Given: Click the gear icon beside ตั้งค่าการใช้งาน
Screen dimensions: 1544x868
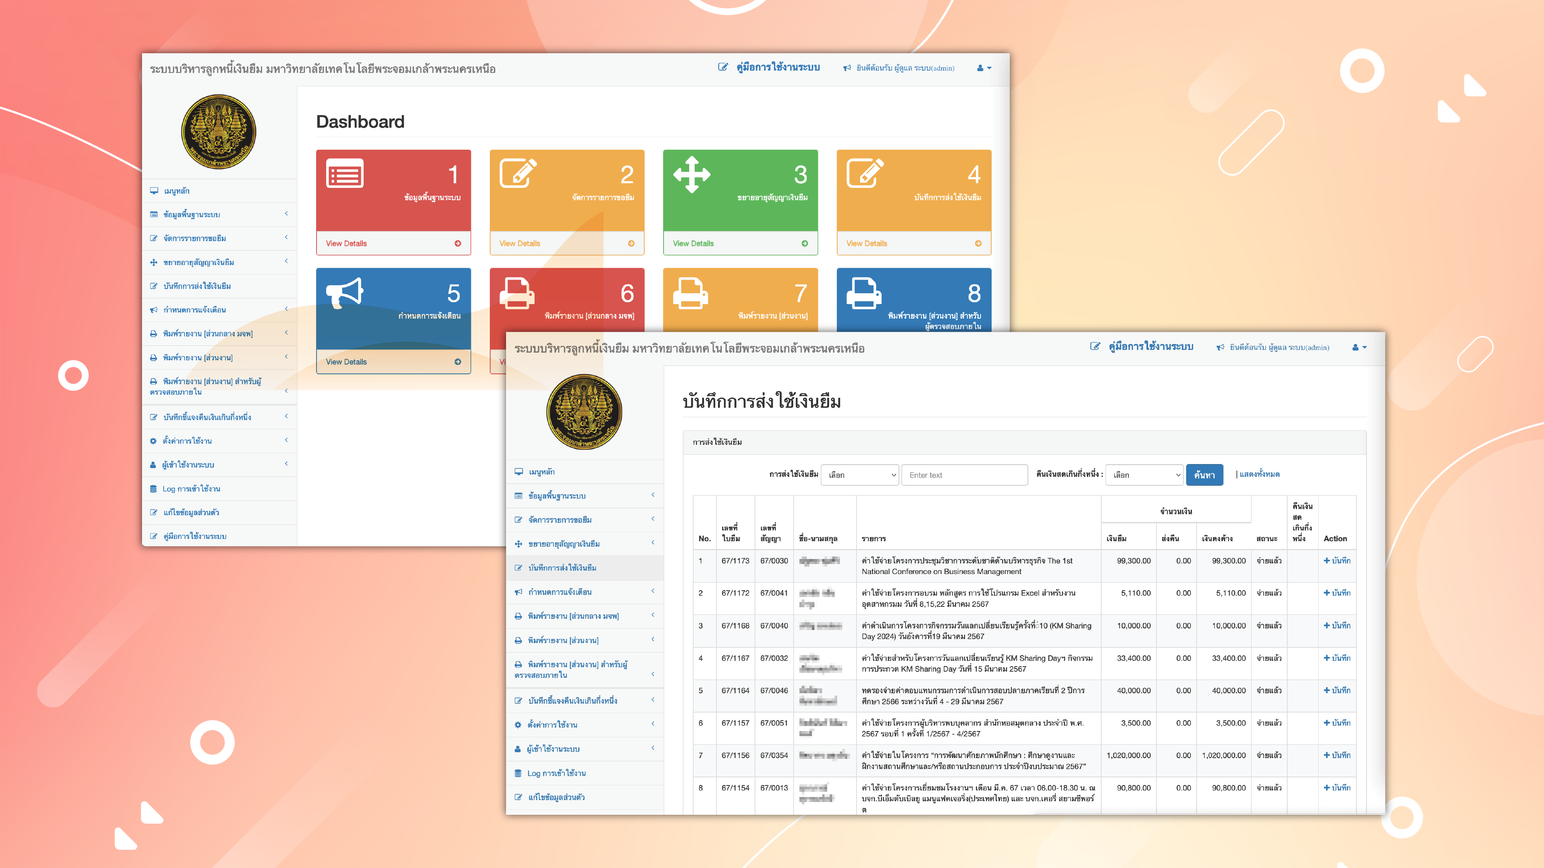Looking at the screenshot, I should coord(518,724).
